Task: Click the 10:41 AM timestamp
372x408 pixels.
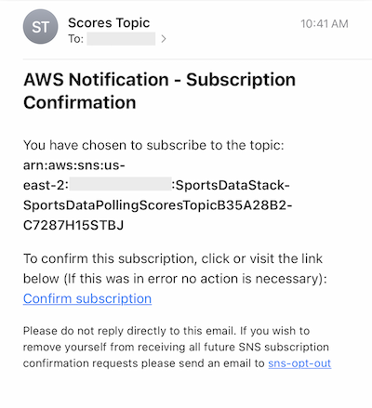Action: [325, 24]
